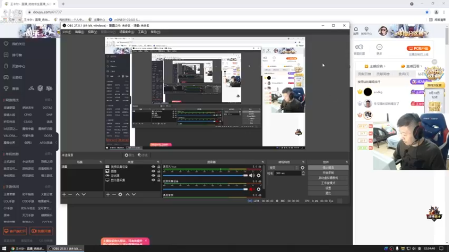Open gear settings for 麦克风/Aux mixer channel
This screenshot has width=449, height=252.
coord(259,175)
